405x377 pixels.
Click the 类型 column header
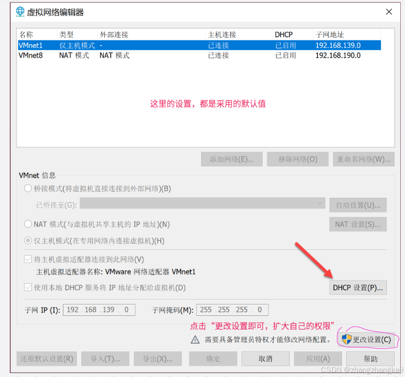click(x=77, y=35)
